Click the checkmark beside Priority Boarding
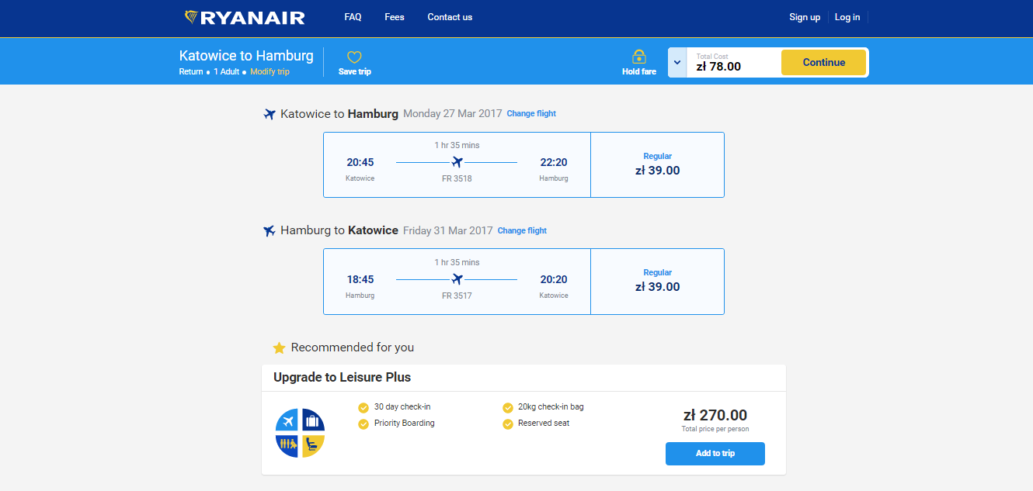 click(x=363, y=424)
